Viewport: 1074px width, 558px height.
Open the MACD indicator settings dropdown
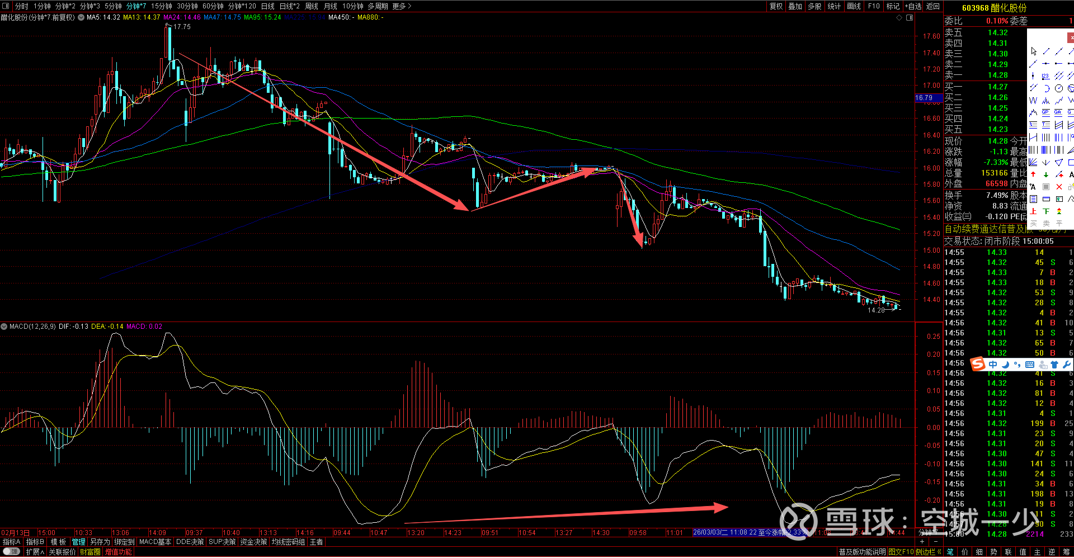(x=4, y=327)
